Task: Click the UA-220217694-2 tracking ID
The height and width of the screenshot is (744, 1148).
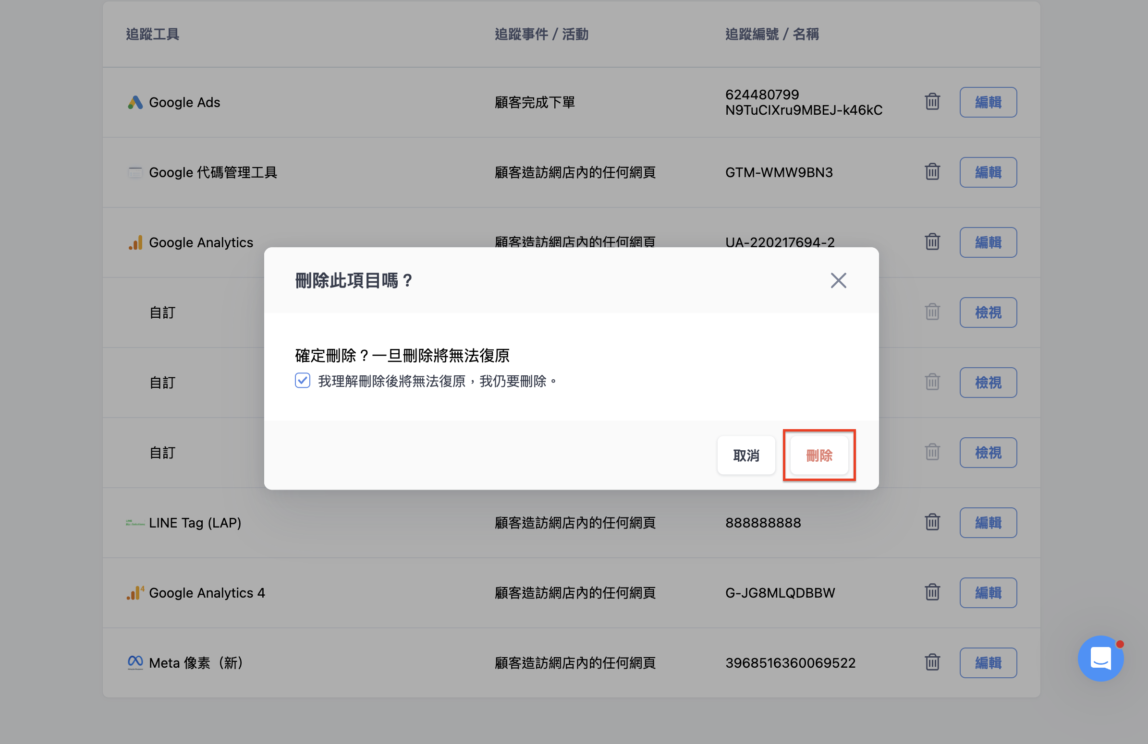Action: click(x=780, y=242)
